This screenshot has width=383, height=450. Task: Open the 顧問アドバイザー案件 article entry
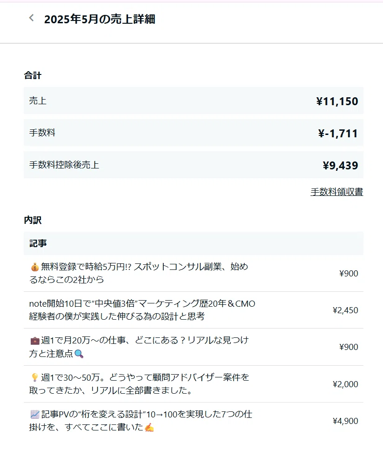tap(194, 384)
